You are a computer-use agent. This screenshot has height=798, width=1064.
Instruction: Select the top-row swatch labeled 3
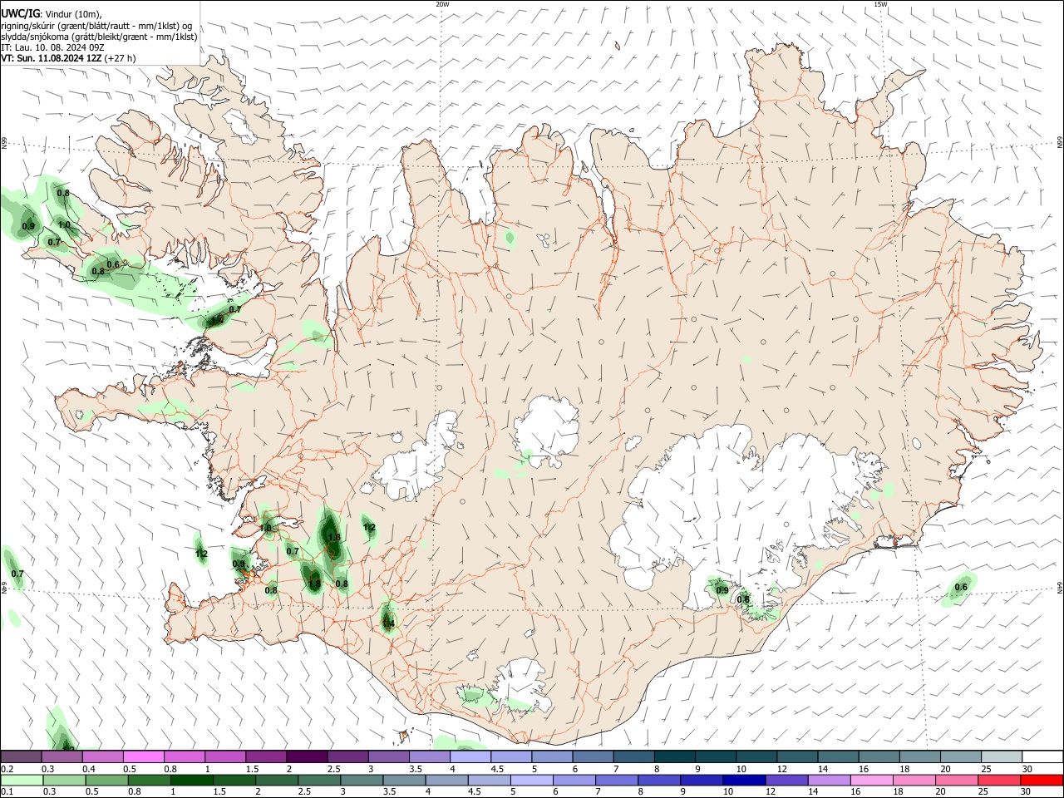pyautogui.click(x=387, y=756)
